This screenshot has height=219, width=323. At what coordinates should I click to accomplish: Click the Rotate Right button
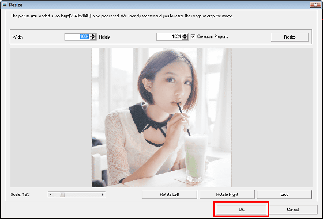(x=227, y=194)
